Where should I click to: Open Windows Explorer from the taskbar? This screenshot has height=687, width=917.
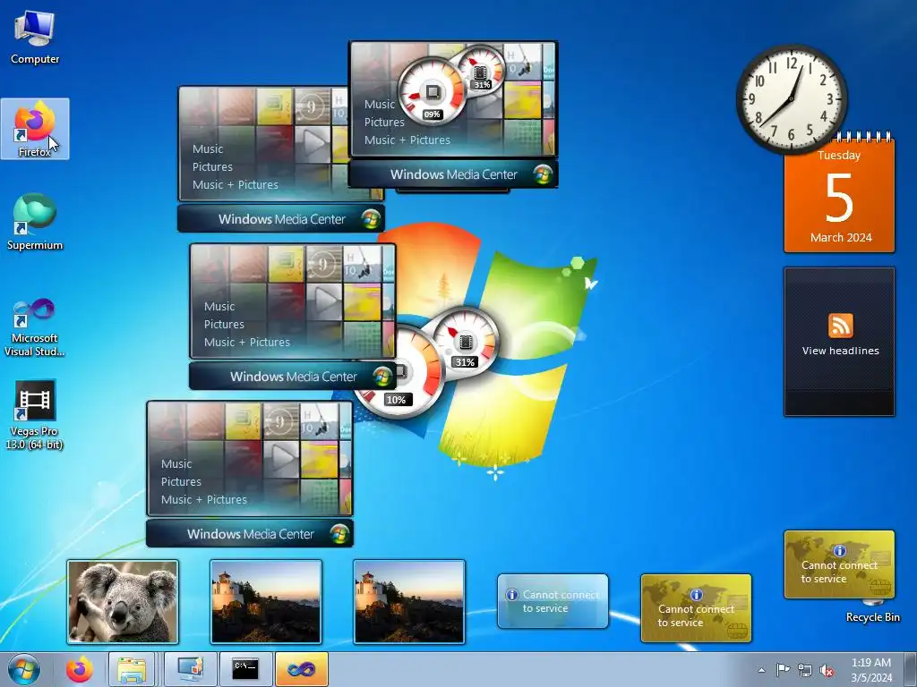(132, 669)
